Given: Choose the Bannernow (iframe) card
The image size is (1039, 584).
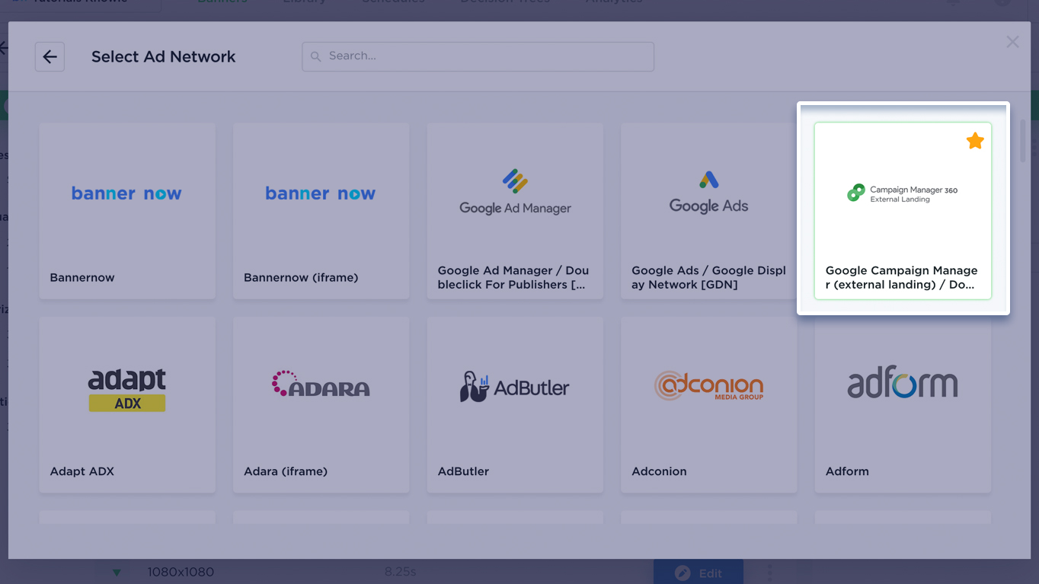Looking at the screenshot, I should point(321,211).
